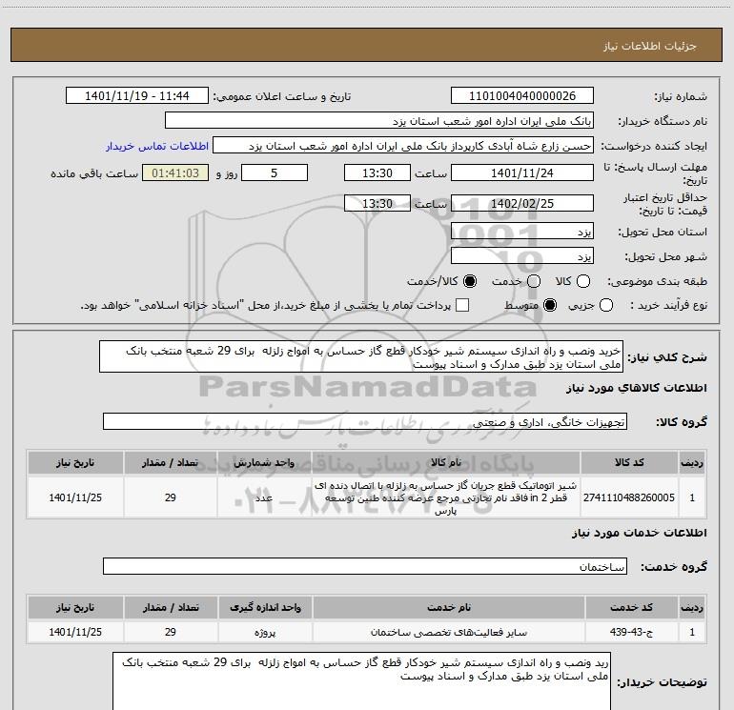The width and height of the screenshot is (734, 710).
Task: Click the service group field ساختمان
Action: tap(365, 567)
